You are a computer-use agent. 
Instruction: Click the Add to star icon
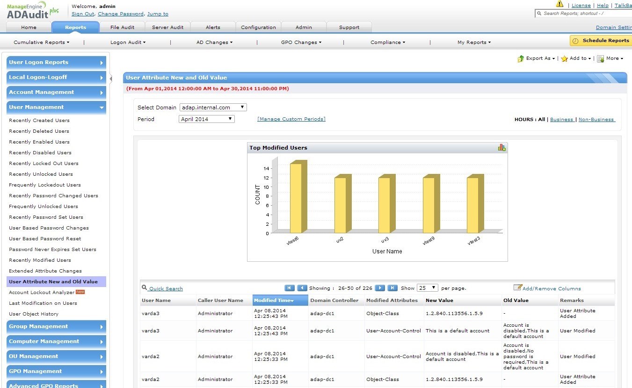(564, 59)
